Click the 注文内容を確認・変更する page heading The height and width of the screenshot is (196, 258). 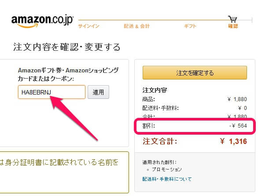[x=66, y=47]
